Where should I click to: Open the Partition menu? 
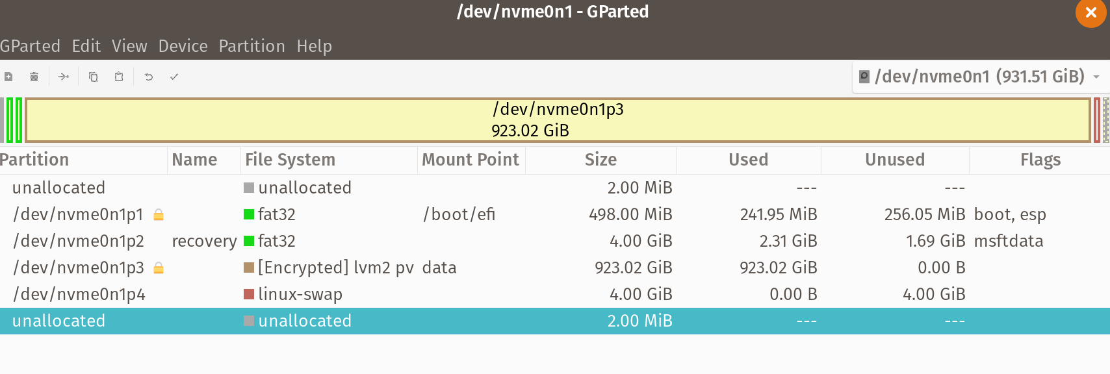click(252, 45)
